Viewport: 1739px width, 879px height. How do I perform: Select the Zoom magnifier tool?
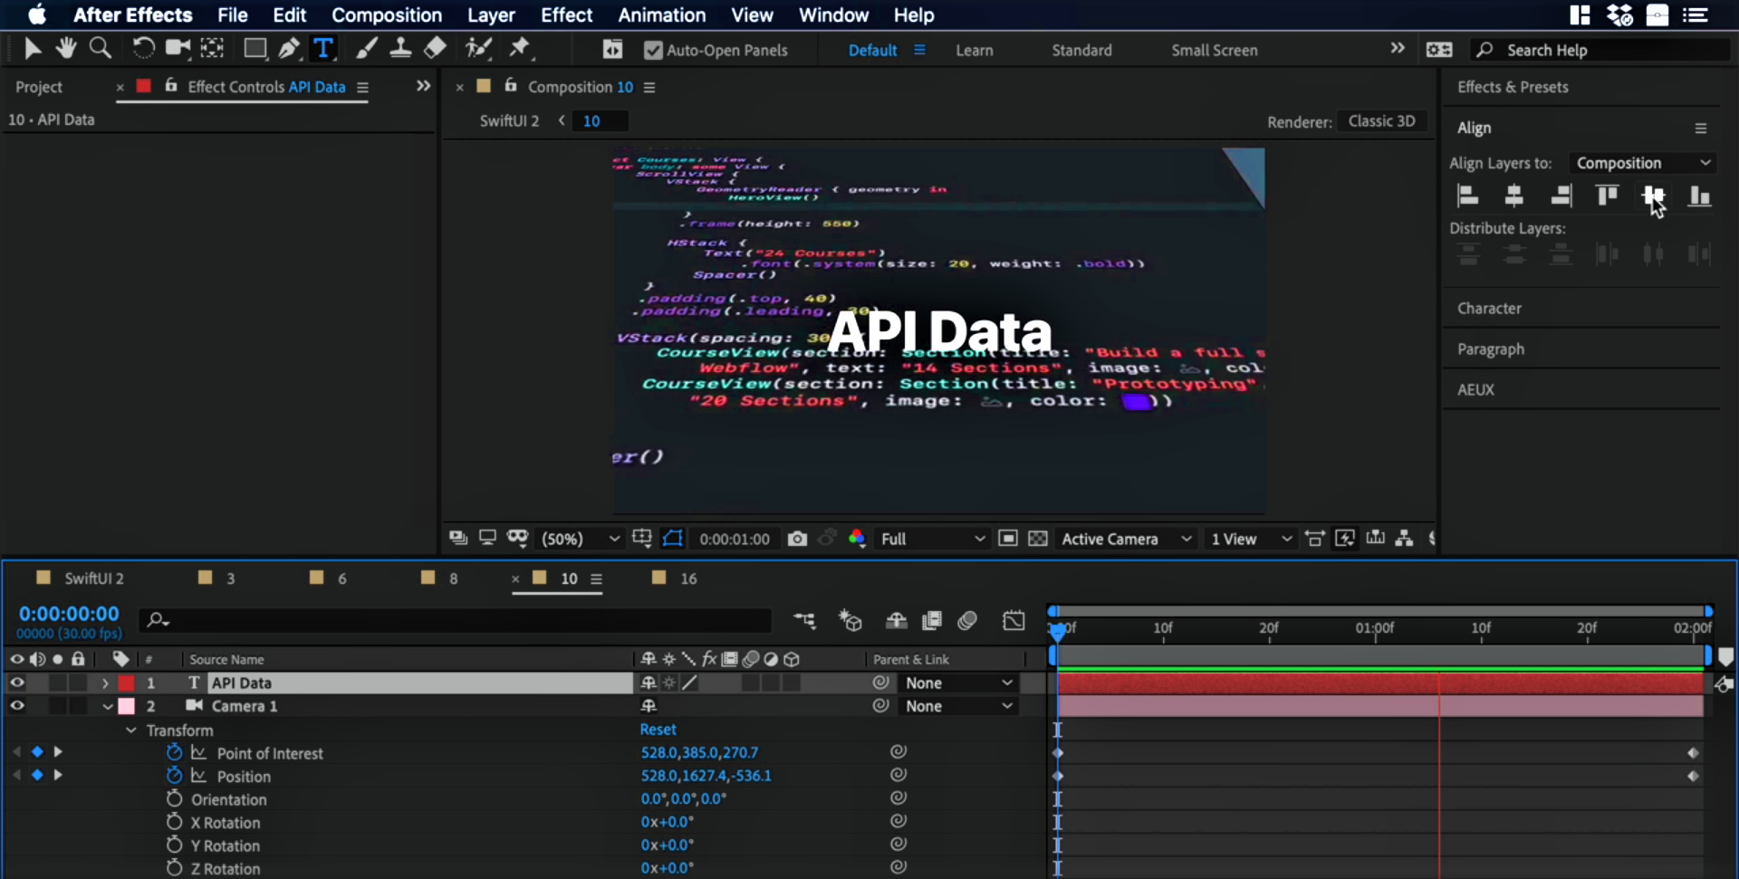point(101,49)
